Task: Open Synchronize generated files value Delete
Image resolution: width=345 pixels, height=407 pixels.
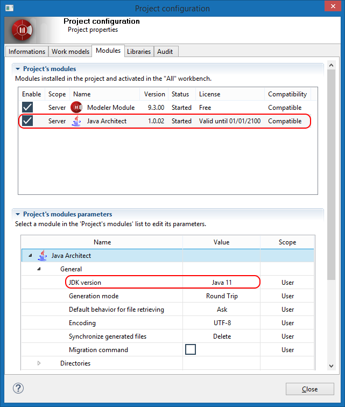Action: (x=222, y=336)
